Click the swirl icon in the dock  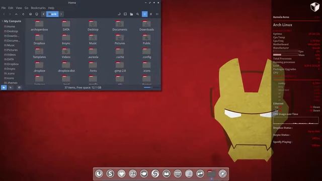click(x=155, y=173)
